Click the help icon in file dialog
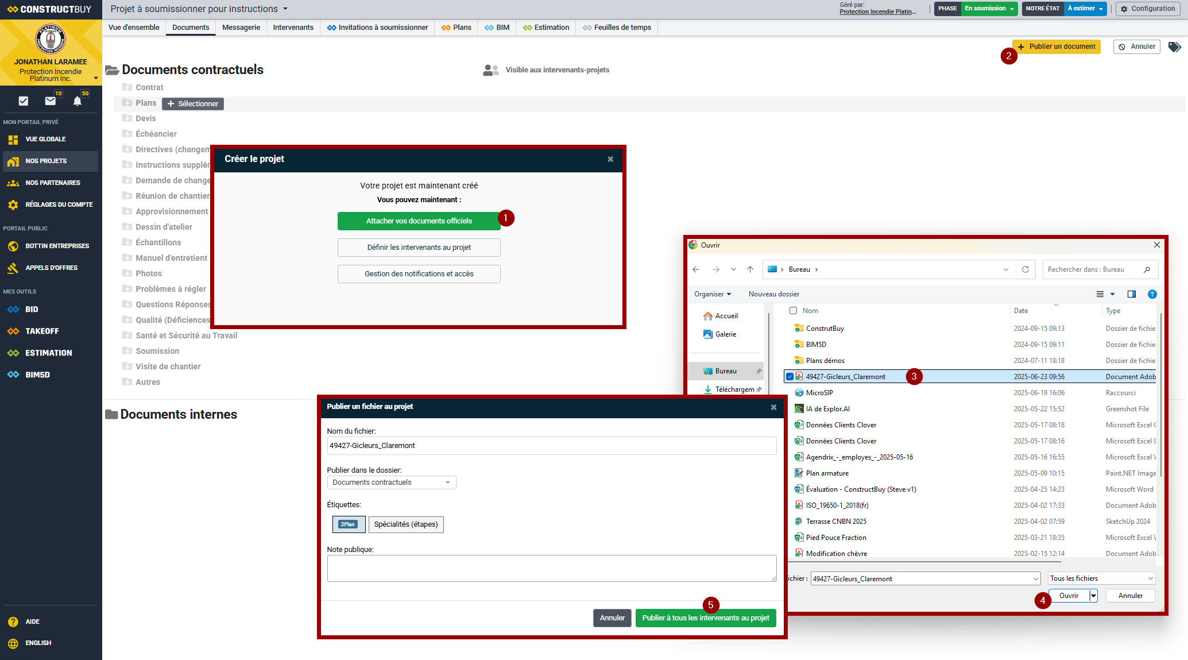The image size is (1188, 660). [1152, 294]
